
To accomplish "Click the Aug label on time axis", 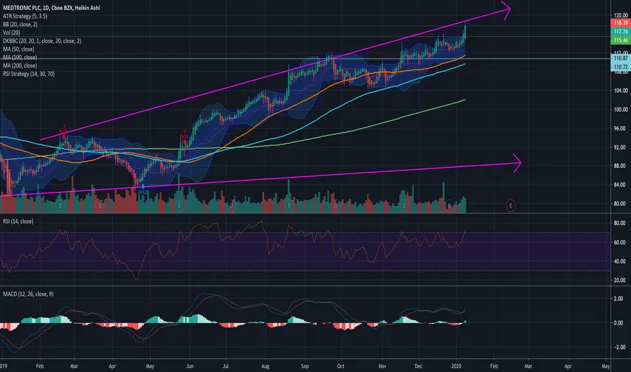I will pos(265,367).
